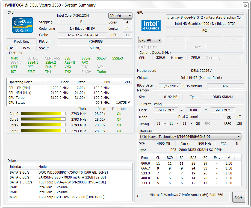Open the CPU #0 selector dropdown

pyautogui.click(x=120, y=16)
